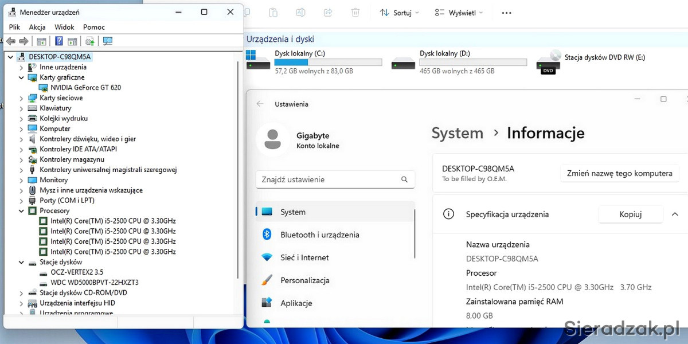The width and height of the screenshot is (688, 344).
Task: Click the back arrow in Settings window
Action: (x=260, y=104)
